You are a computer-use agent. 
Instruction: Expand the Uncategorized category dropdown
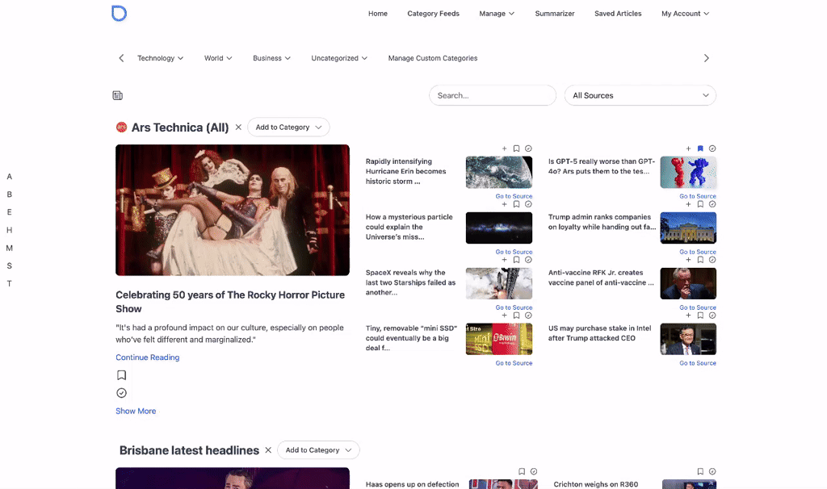point(339,58)
